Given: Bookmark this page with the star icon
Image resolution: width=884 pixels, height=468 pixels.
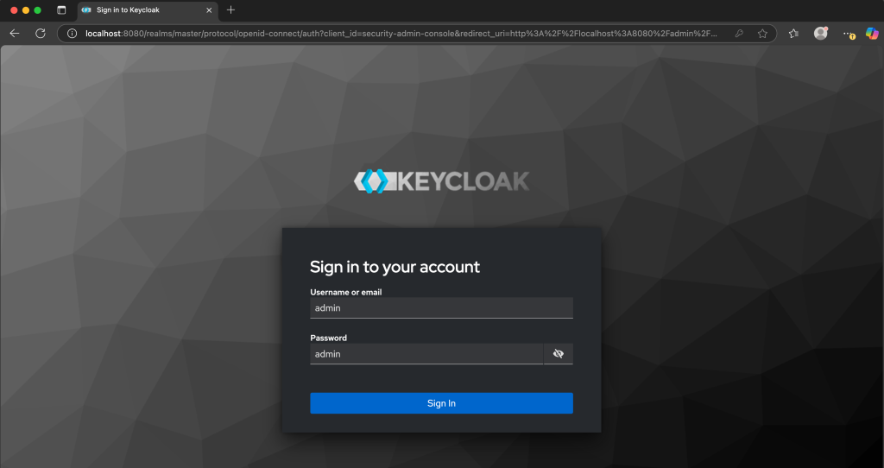Looking at the screenshot, I should pos(762,34).
